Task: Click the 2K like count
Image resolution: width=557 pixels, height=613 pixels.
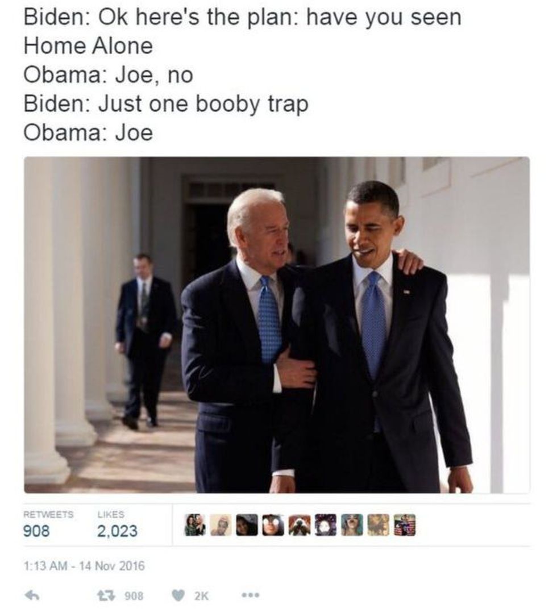Action: (x=201, y=596)
